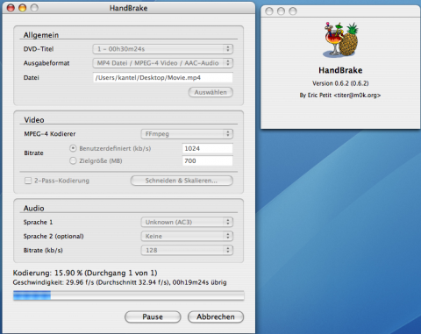The height and width of the screenshot is (334, 421).
Task: Open the Ausgabeformat dropdown
Action: click(x=163, y=63)
